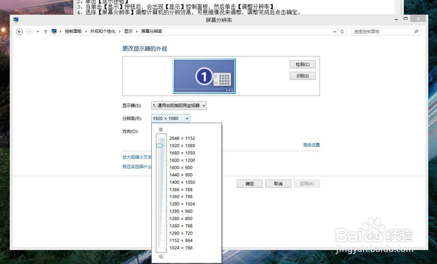Open the 显示器 dropdown
The height and width of the screenshot is (264, 437).
point(179,105)
